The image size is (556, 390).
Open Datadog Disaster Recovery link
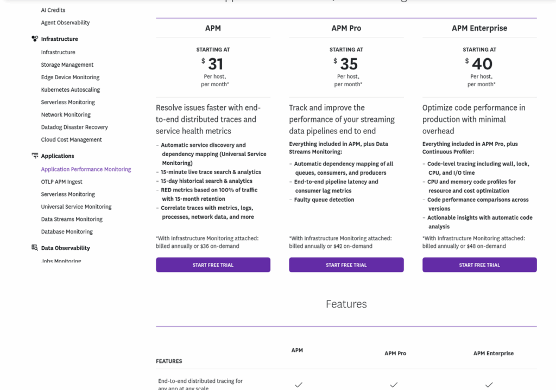[74, 127]
